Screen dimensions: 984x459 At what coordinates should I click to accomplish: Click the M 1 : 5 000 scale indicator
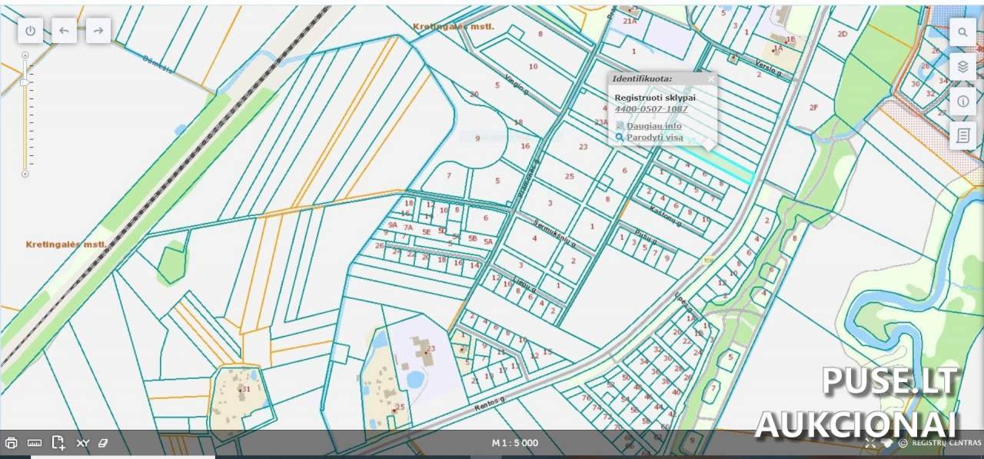[515, 443]
